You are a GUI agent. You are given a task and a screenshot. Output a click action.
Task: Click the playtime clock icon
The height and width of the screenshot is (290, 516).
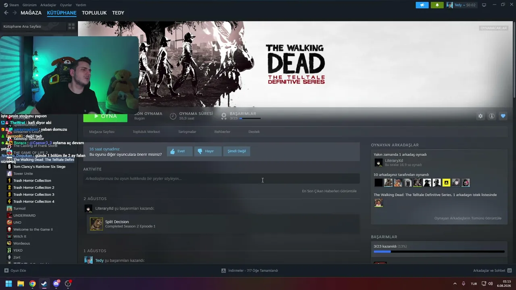173,116
